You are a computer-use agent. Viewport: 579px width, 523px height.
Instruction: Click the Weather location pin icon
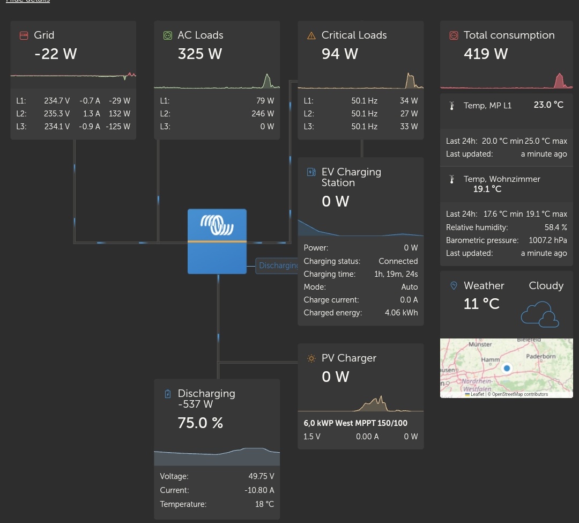point(454,285)
